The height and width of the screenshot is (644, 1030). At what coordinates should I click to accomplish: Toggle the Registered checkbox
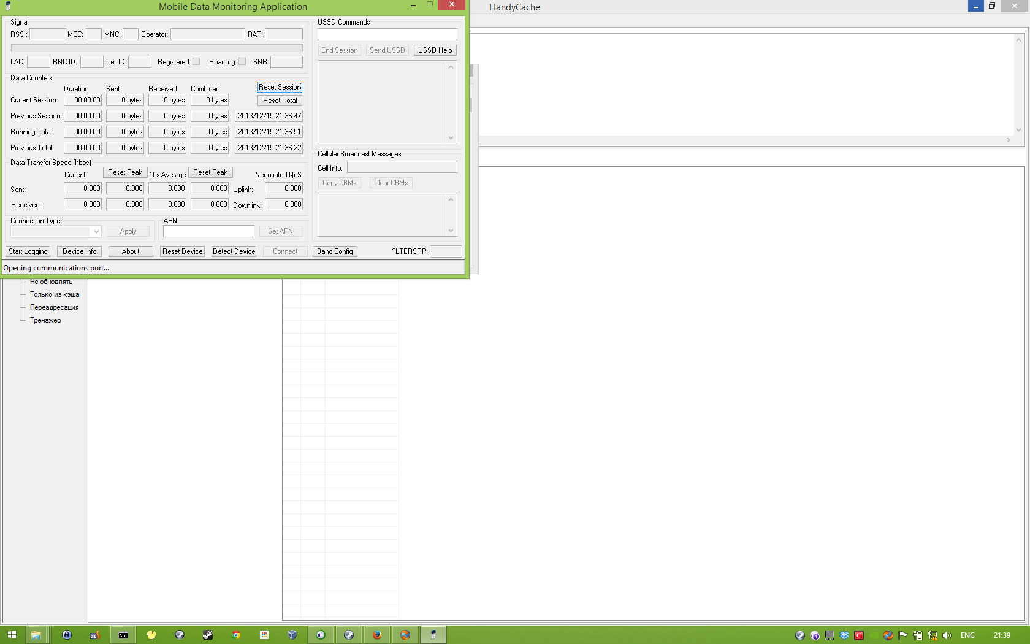(x=196, y=61)
